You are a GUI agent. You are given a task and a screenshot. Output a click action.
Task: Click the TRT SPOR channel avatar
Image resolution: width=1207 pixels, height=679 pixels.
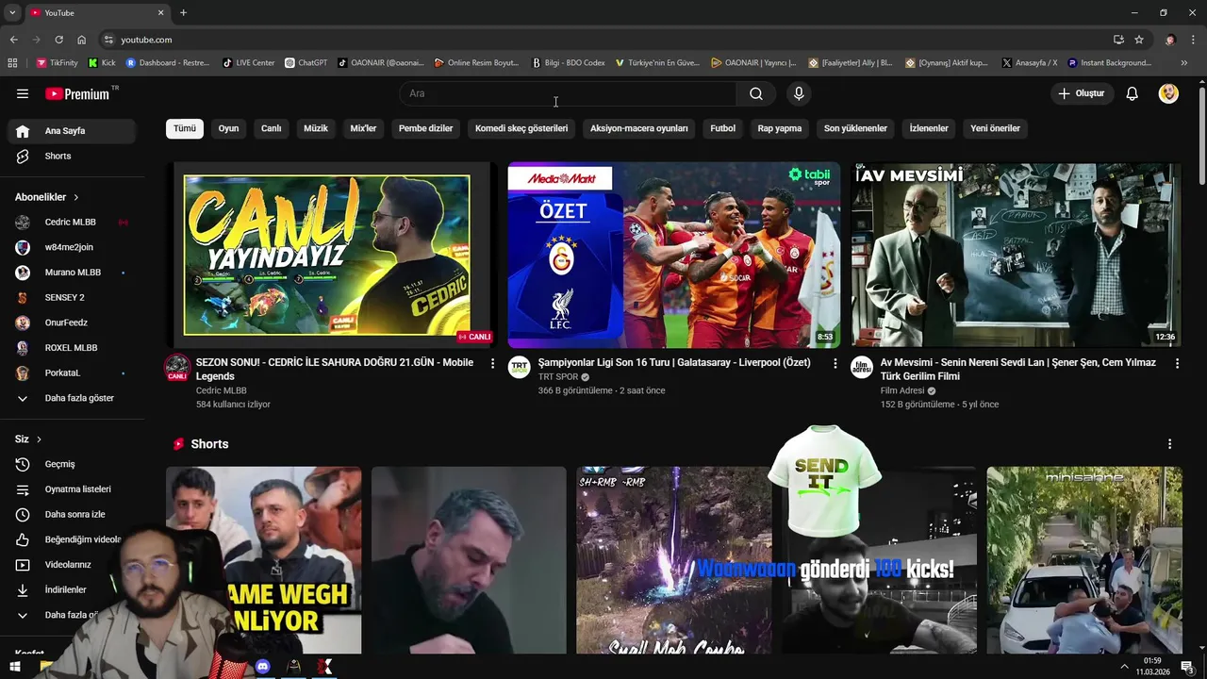(520, 367)
